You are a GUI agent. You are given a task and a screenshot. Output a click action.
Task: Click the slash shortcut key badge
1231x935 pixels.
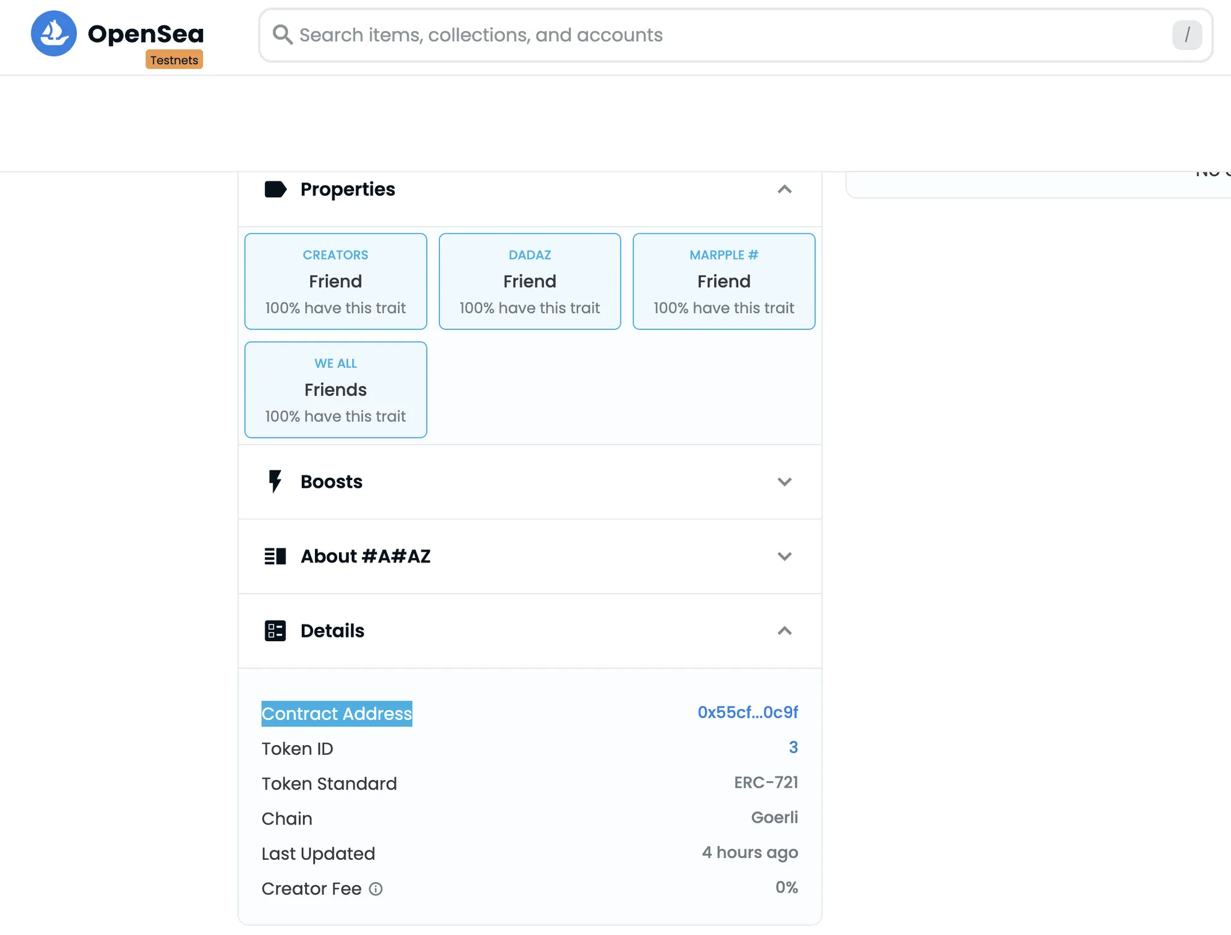click(1186, 35)
